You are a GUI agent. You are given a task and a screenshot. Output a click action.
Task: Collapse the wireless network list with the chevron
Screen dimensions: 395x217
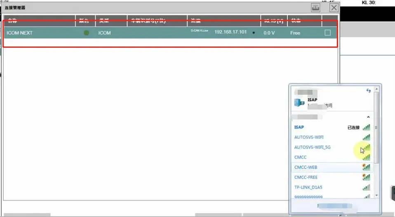tap(368, 117)
